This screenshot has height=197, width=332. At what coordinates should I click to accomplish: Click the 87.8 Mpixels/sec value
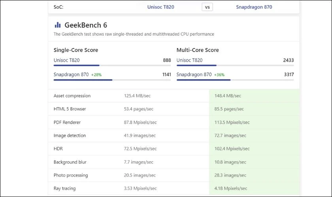(140, 123)
